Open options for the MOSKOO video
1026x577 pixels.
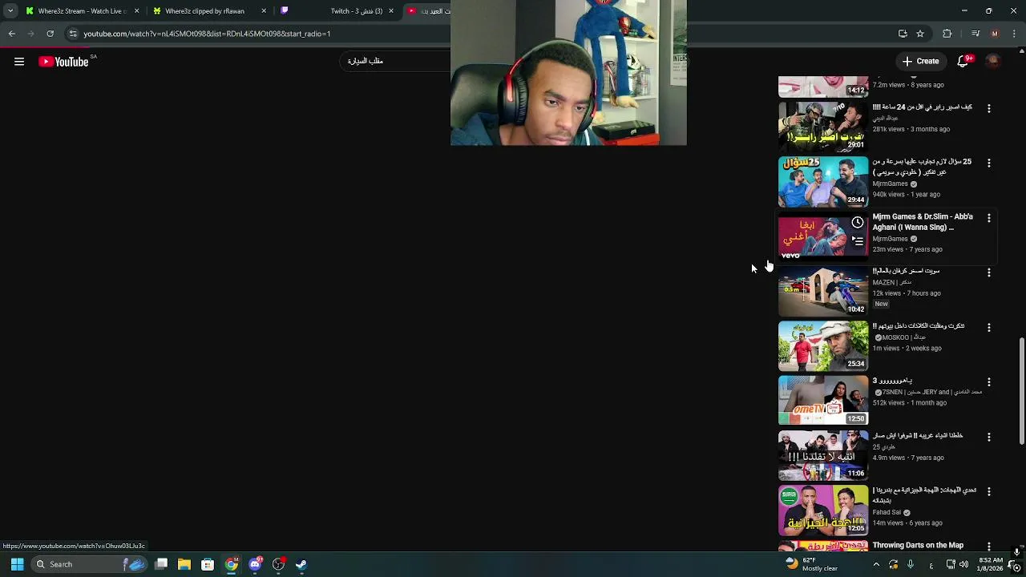tap(989, 328)
